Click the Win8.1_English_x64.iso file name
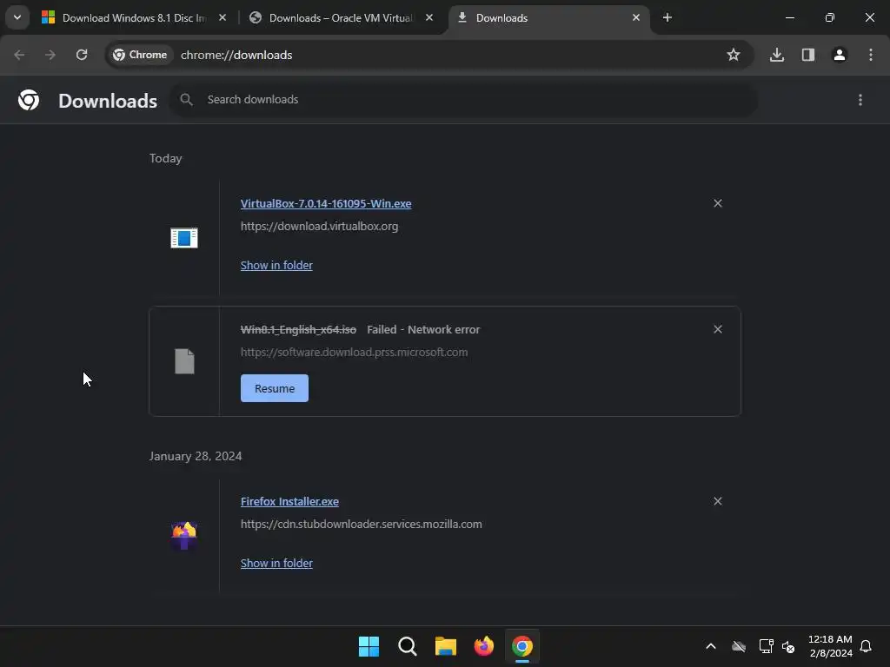 [x=299, y=329]
